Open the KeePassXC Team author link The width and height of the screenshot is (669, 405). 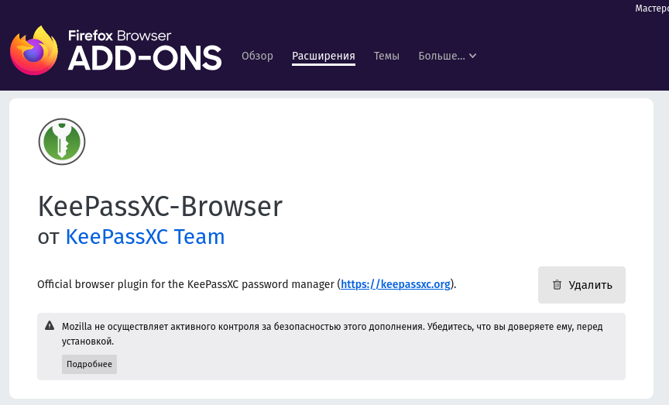pos(145,236)
